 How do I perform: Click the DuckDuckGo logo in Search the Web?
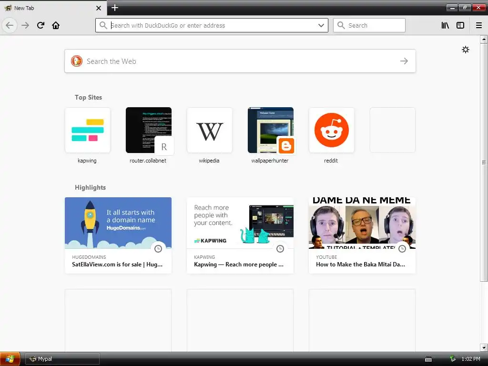click(x=77, y=61)
